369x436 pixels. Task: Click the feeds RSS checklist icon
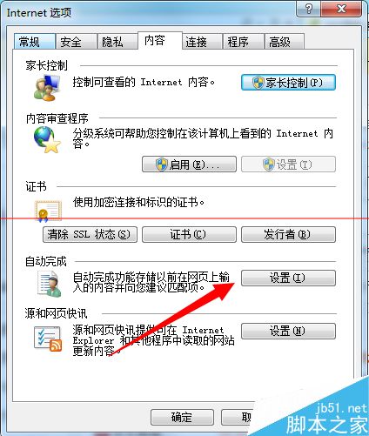(48, 339)
